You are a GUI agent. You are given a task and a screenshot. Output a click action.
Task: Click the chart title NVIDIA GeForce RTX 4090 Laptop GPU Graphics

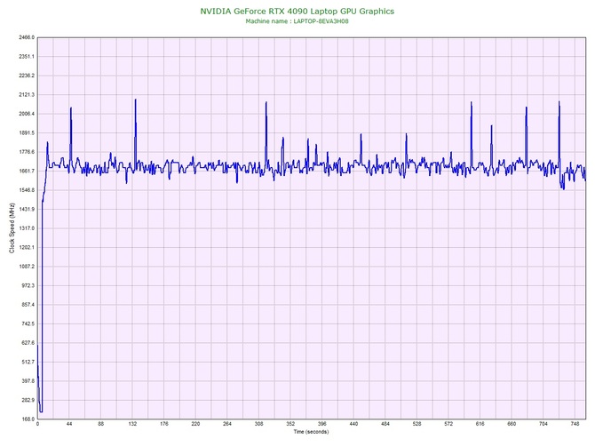297,12
